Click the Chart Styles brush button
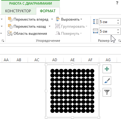This screenshot has width=121, height=119. (107, 81)
